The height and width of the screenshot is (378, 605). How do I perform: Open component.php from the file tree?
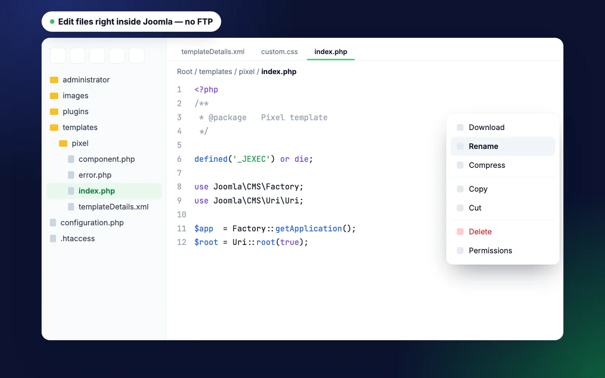[107, 159]
